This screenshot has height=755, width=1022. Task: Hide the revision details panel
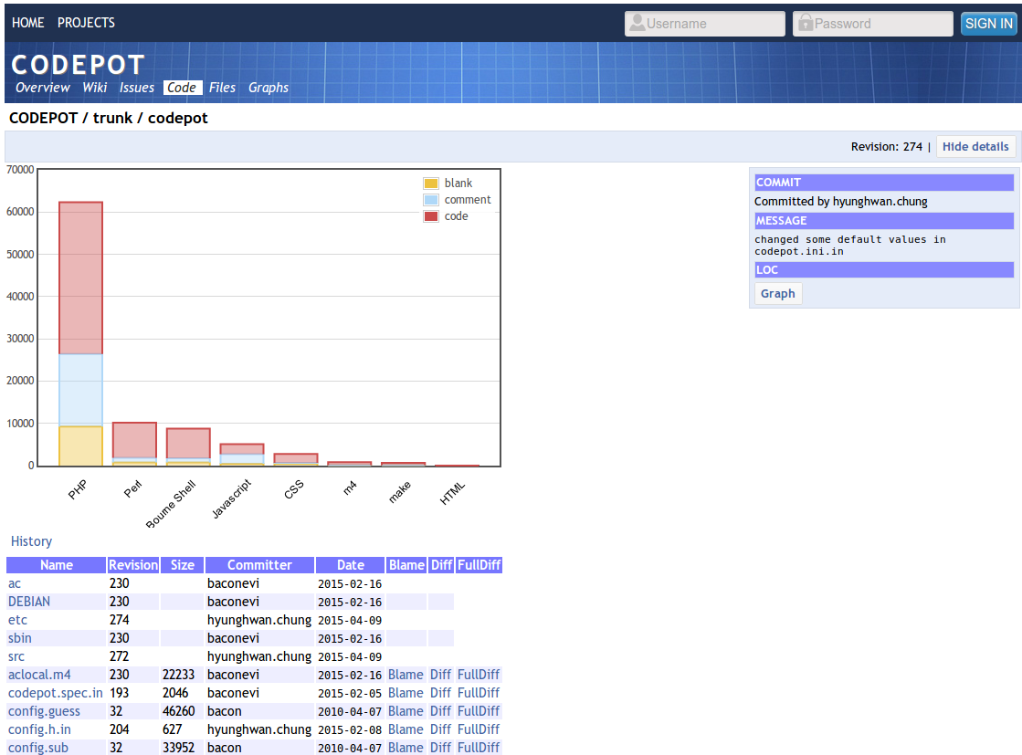[976, 146]
